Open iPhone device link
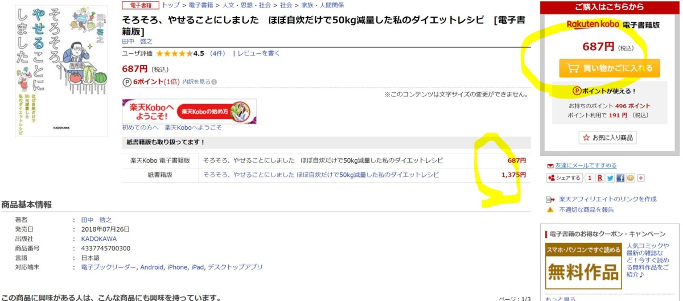Image resolution: width=683 pixels, height=301 pixels. pyautogui.click(x=177, y=267)
